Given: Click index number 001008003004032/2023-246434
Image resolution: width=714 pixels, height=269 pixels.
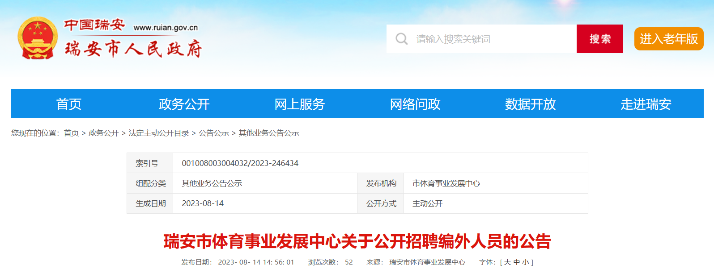Looking at the screenshot, I should click(x=240, y=163).
